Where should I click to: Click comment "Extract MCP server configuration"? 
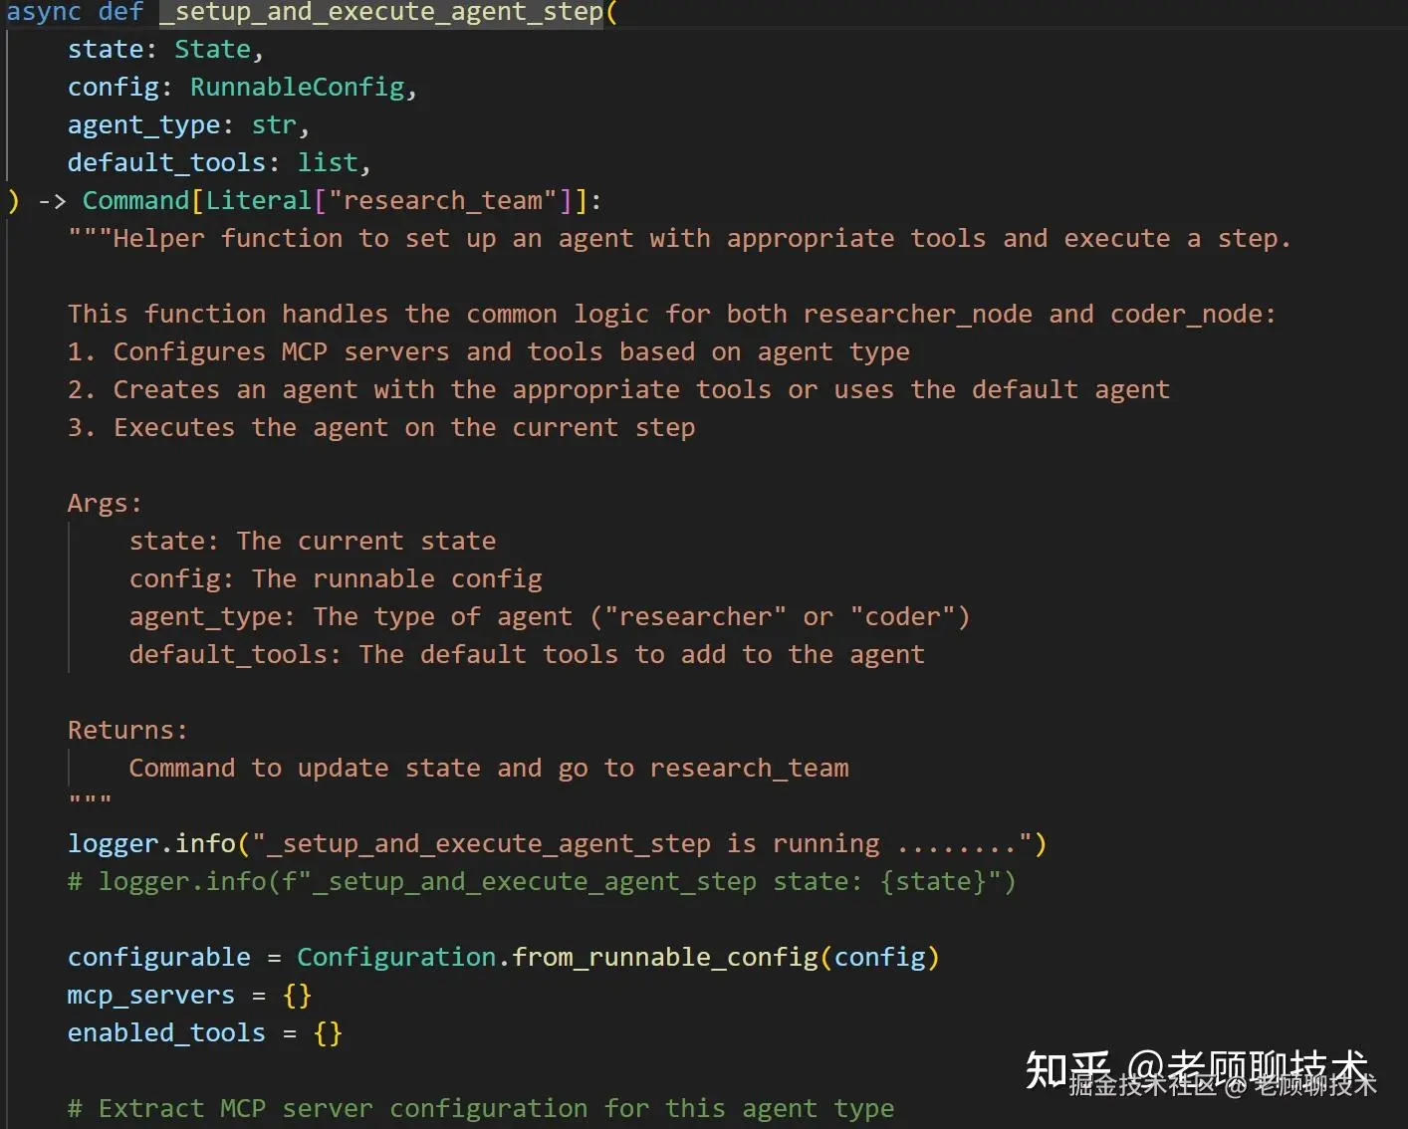(480, 1109)
